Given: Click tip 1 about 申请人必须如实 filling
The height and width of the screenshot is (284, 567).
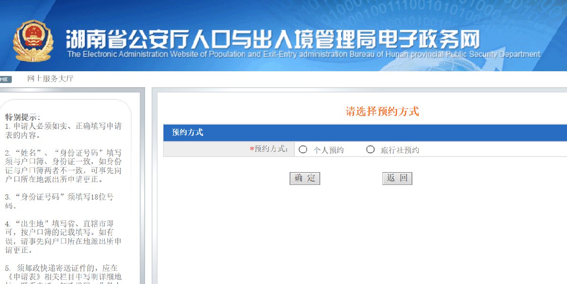Looking at the screenshot, I should [x=63, y=131].
